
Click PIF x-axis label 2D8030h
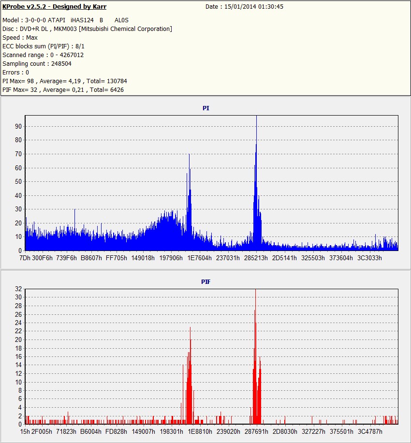point(285,432)
